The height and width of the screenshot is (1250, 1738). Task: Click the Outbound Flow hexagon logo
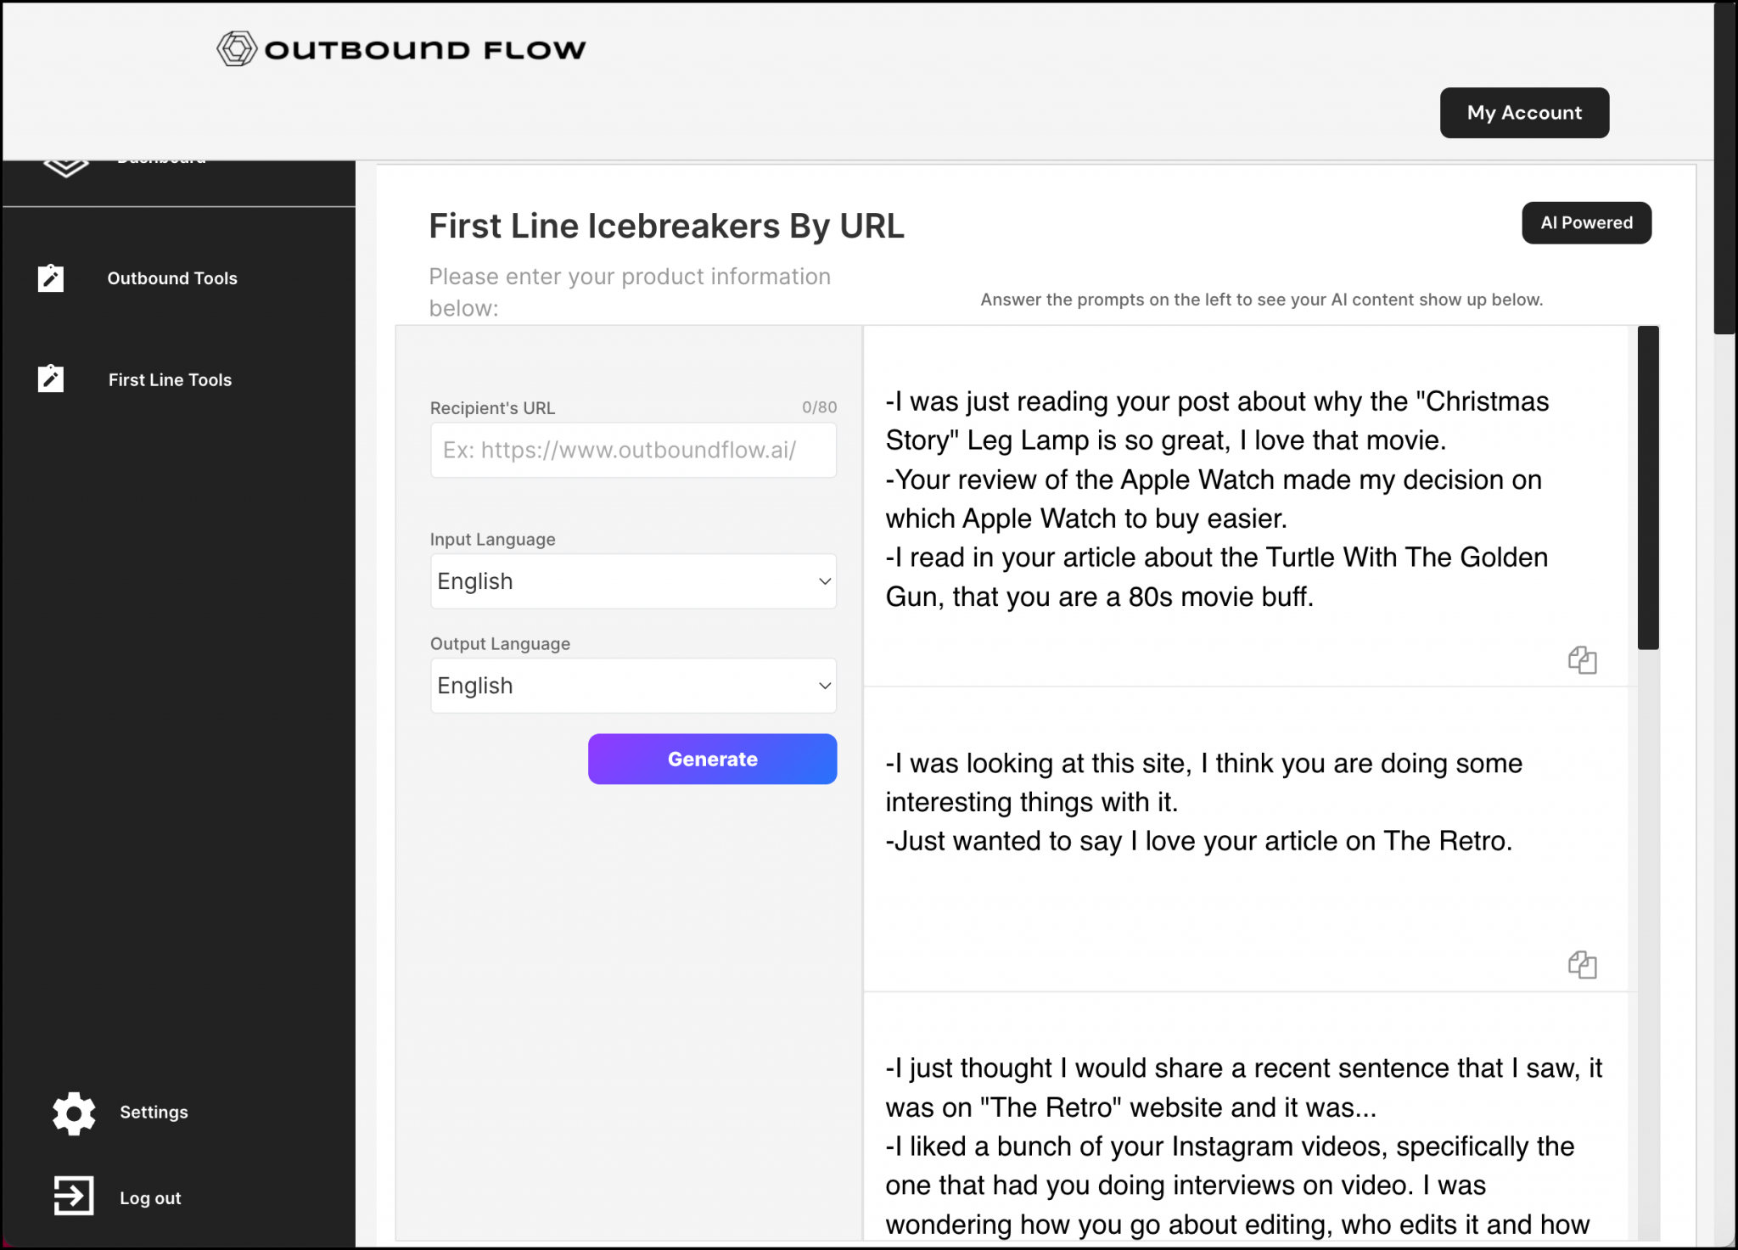coord(236,48)
